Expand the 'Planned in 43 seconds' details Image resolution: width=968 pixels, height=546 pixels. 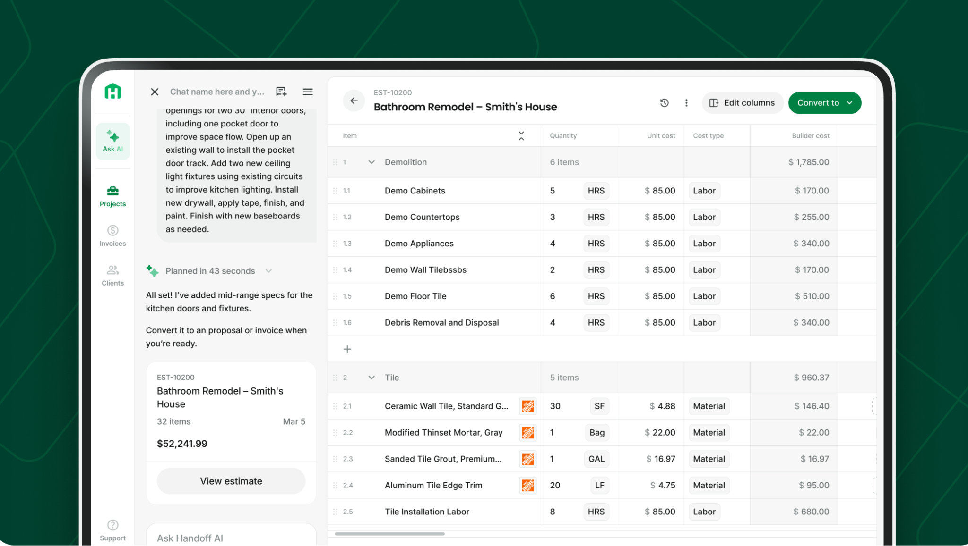pos(268,271)
